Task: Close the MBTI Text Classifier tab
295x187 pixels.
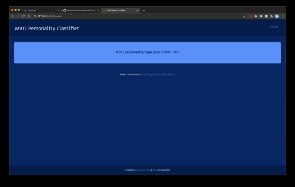Action: tap(138, 11)
